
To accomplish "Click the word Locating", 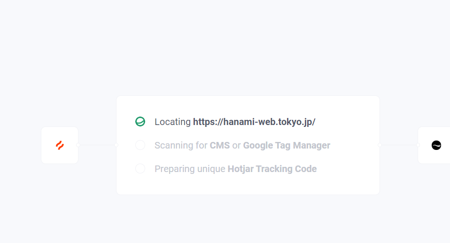I will click(x=172, y=122).
